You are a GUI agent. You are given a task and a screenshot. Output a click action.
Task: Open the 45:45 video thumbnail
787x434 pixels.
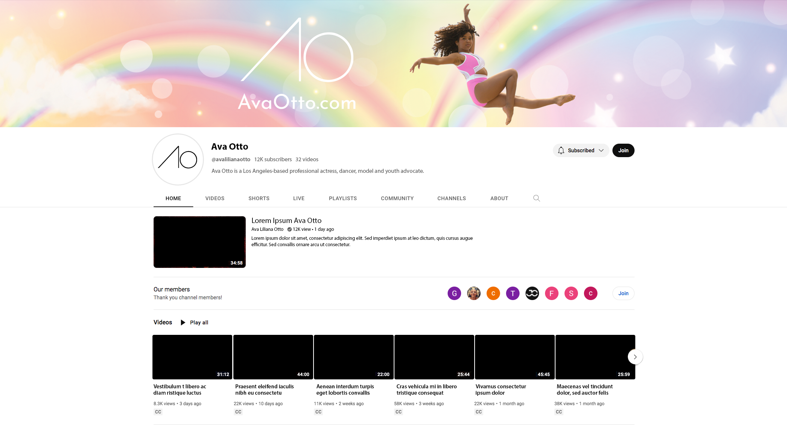click(515, 357)
